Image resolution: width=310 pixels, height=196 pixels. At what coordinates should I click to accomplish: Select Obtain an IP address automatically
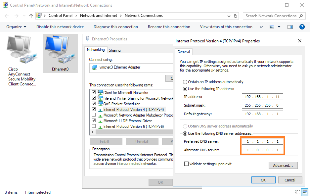185,82
